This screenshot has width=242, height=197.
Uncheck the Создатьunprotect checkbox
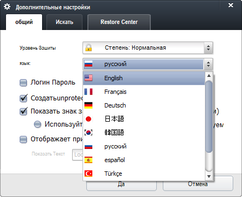tap(23, 98)
